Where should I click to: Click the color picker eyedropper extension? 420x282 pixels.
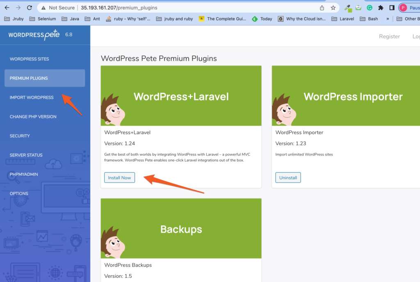(x=348, y=8)
